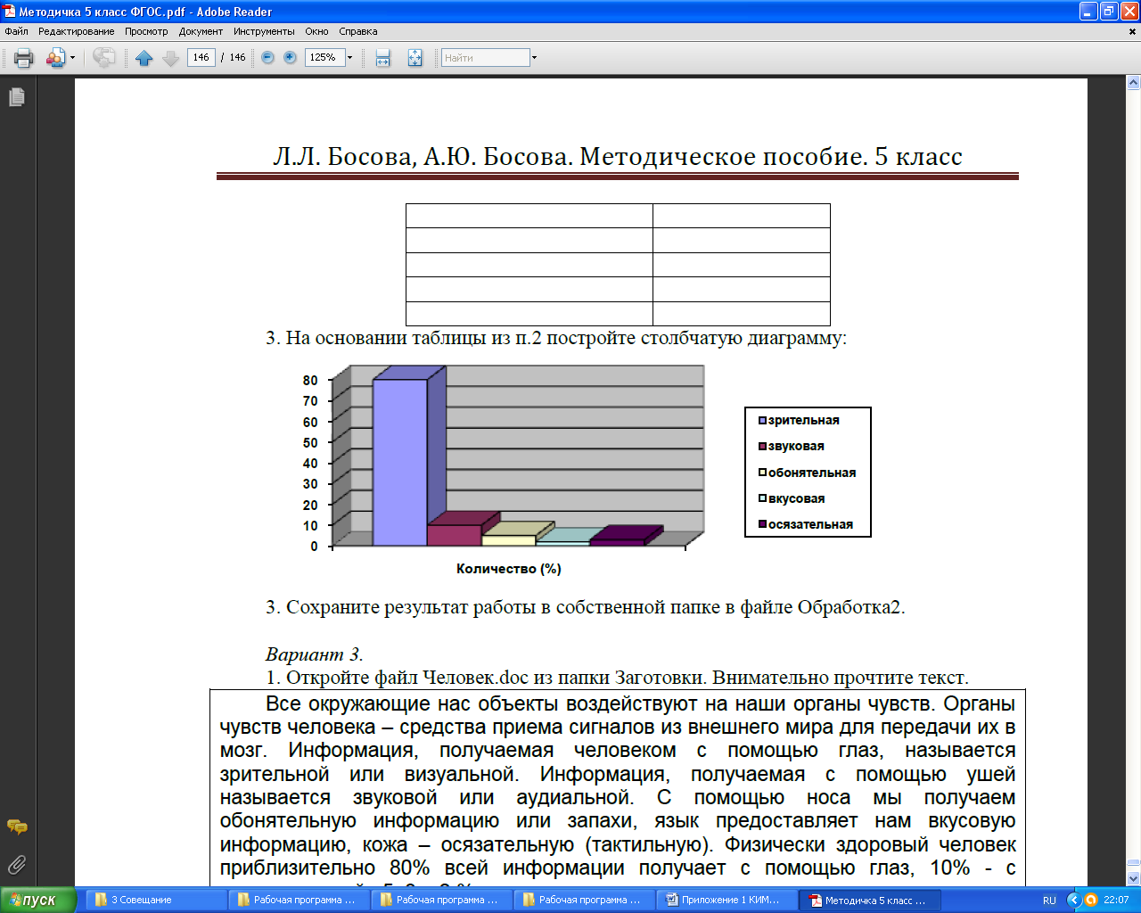1141x913 pixels.
Task: Click the page number field showing 146
Action: [x=201, y=57]
